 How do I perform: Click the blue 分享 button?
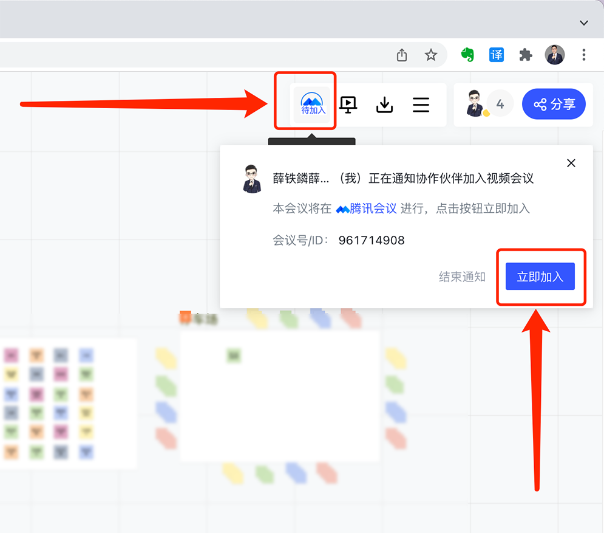pos(554,105)
